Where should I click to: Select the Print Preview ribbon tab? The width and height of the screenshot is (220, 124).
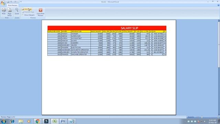(x=13, y=6)
